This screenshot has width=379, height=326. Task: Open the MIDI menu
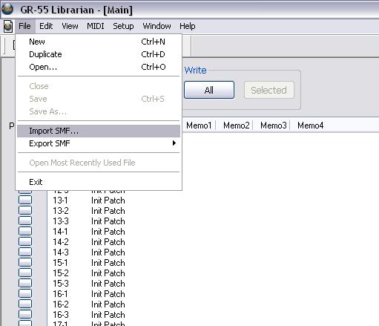[96, 26]
